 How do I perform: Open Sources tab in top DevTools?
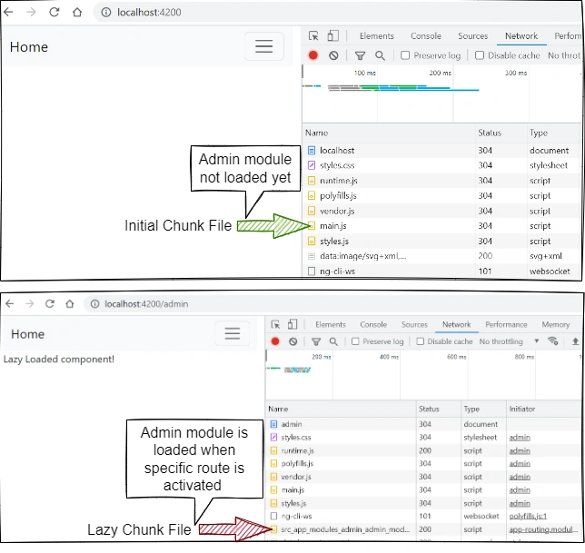click(x=472, y=36)
